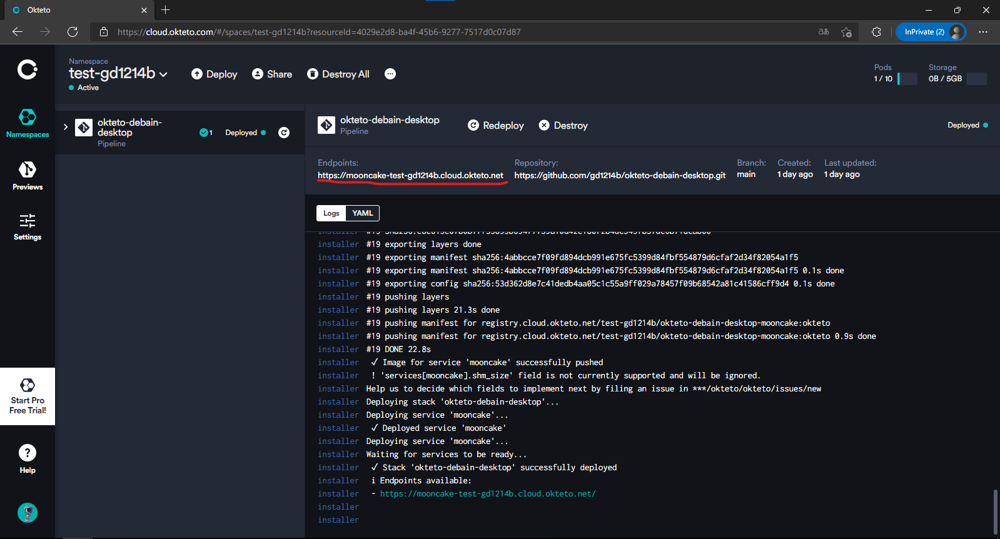Image resolution: width=1000 pixels, height=539 pixels.
Task: Open the user avatar at sidebar bottom
Action: [28, 513]
